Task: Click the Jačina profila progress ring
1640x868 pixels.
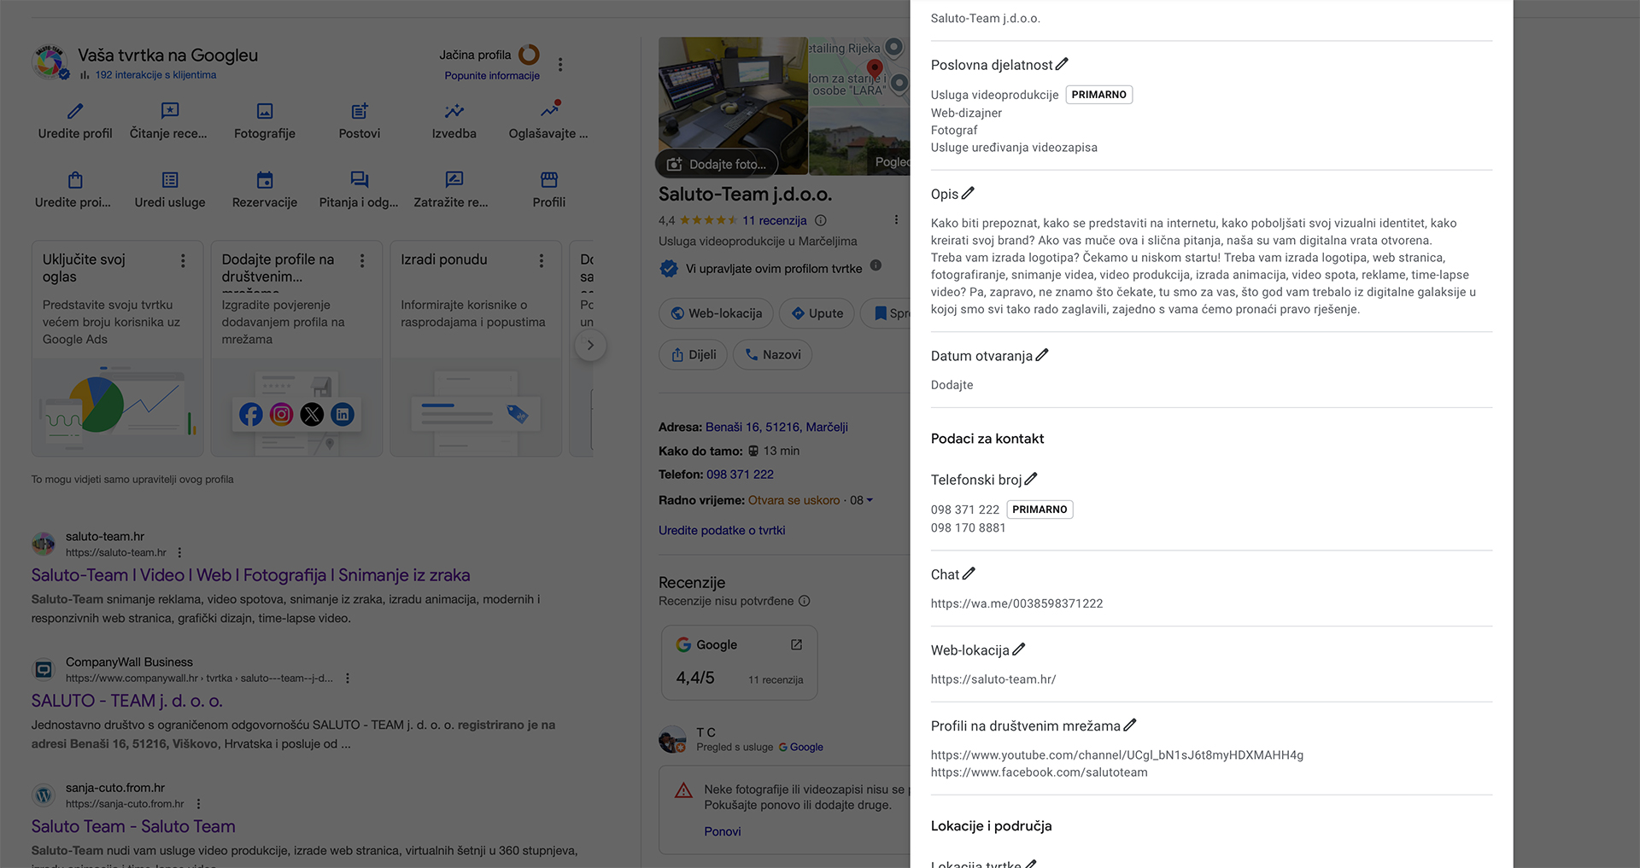Action: [530, 55]
